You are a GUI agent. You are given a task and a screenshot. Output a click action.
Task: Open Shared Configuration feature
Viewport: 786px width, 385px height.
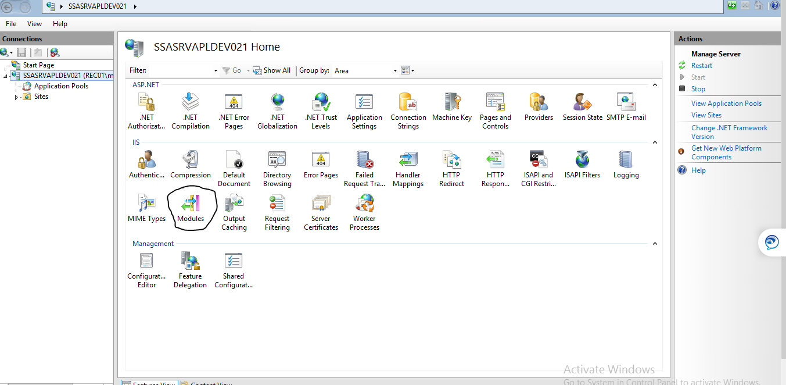234,270
